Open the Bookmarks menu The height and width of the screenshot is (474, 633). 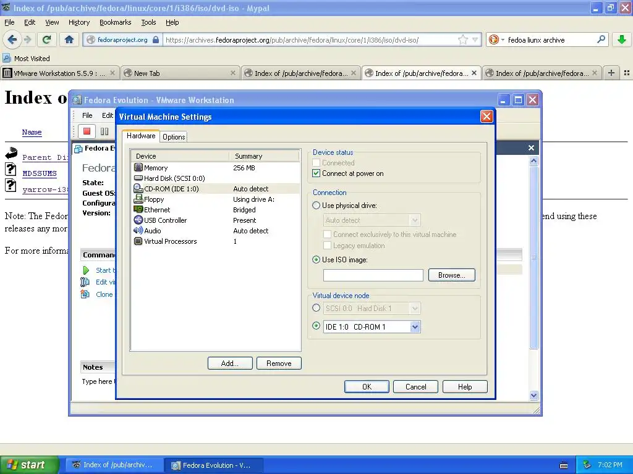(115, 22)
